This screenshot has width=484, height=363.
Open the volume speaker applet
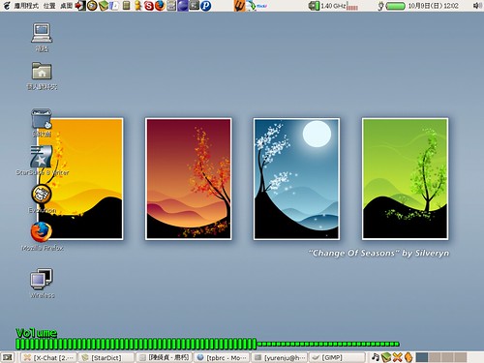(x=476, y=6)
